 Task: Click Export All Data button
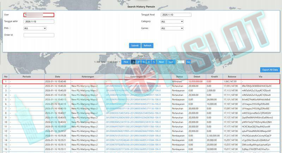pyautogui.click(x=270, y=70)
